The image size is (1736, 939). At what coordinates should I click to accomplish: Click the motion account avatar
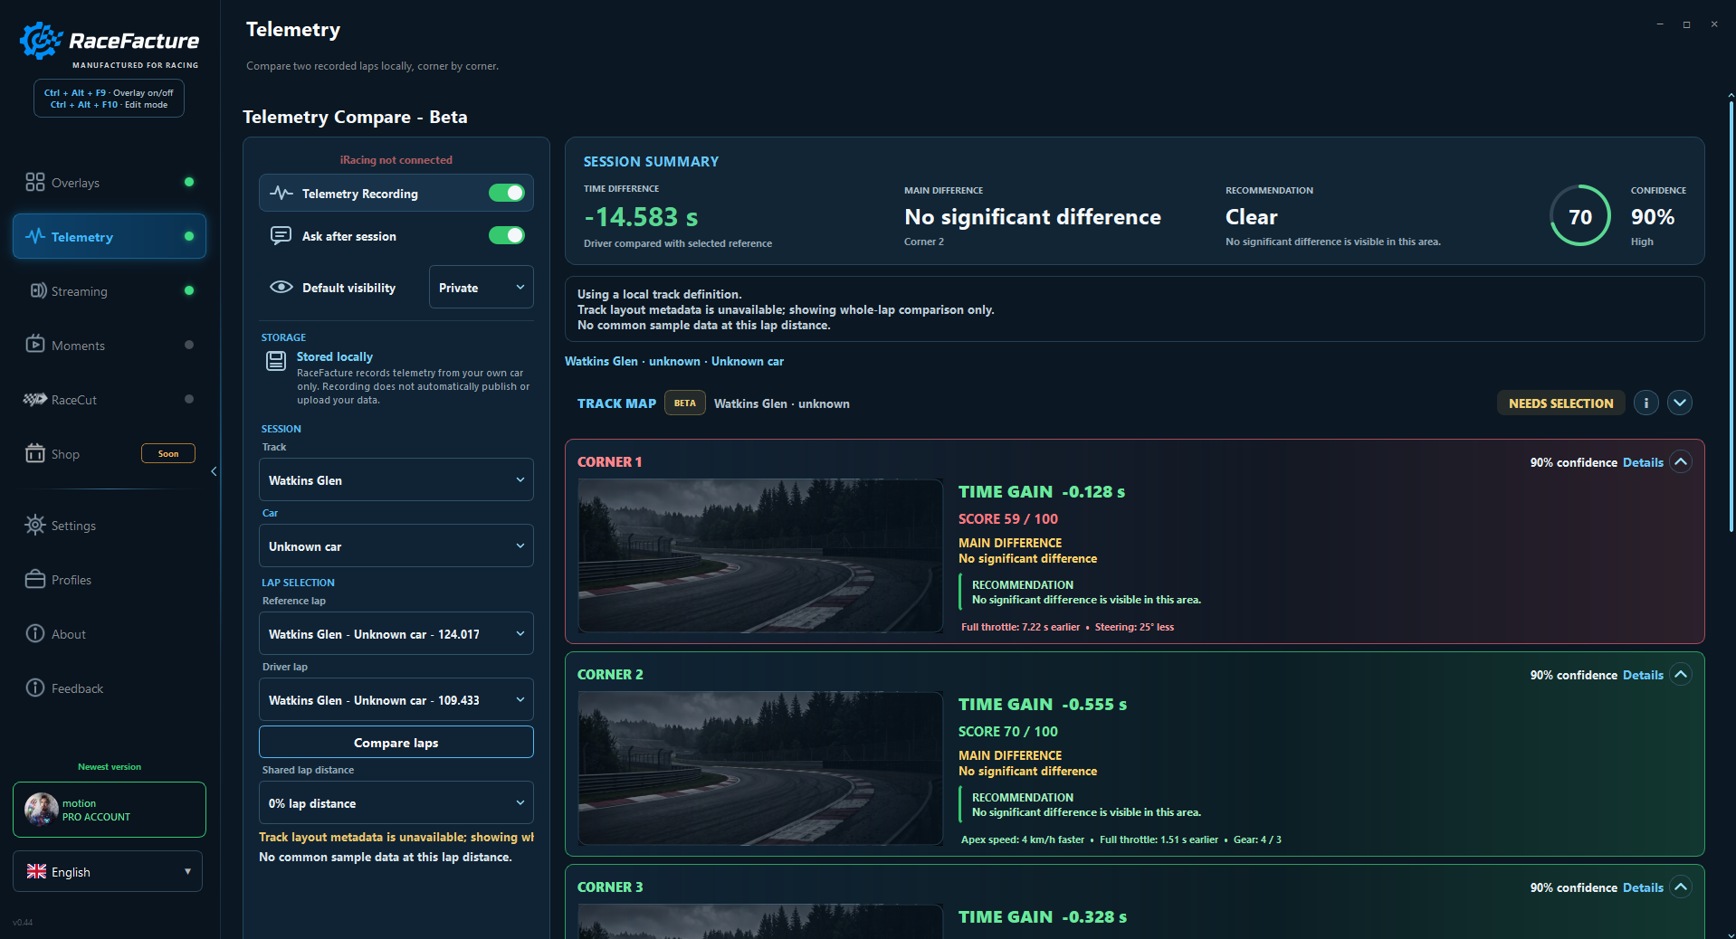42,810
